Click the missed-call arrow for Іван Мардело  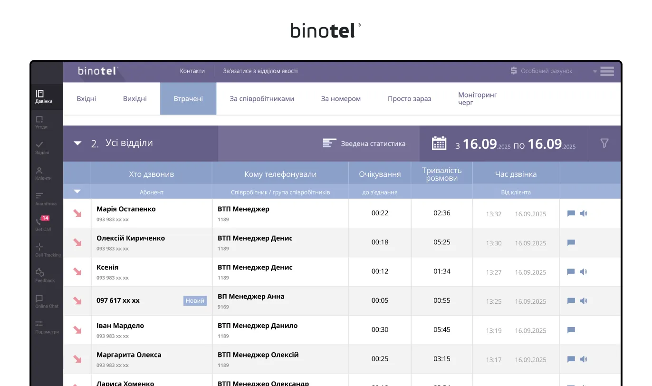(77, 330)
